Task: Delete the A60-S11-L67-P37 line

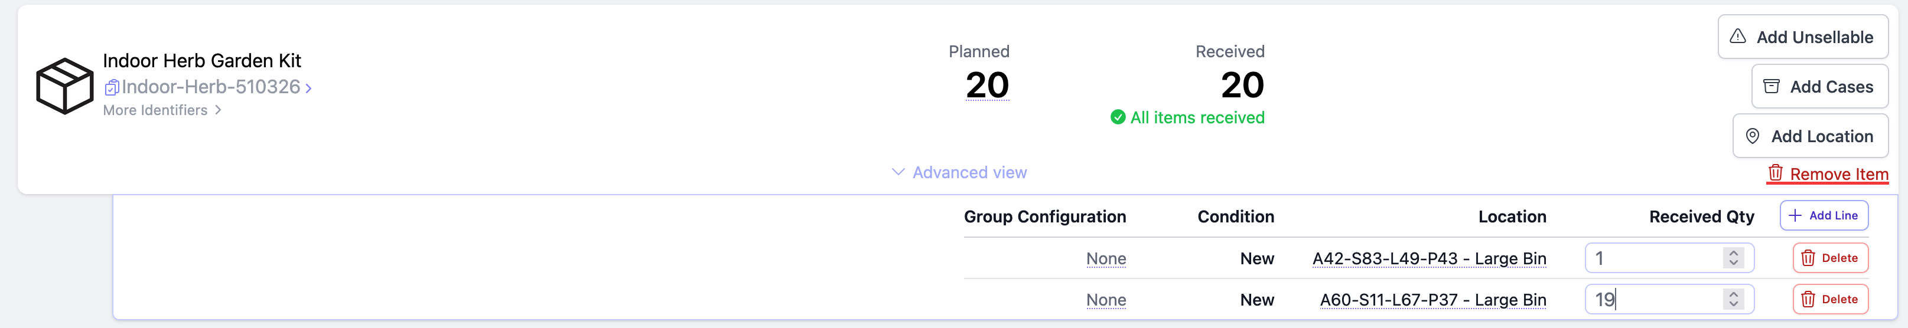Action: click(1829, 299)
